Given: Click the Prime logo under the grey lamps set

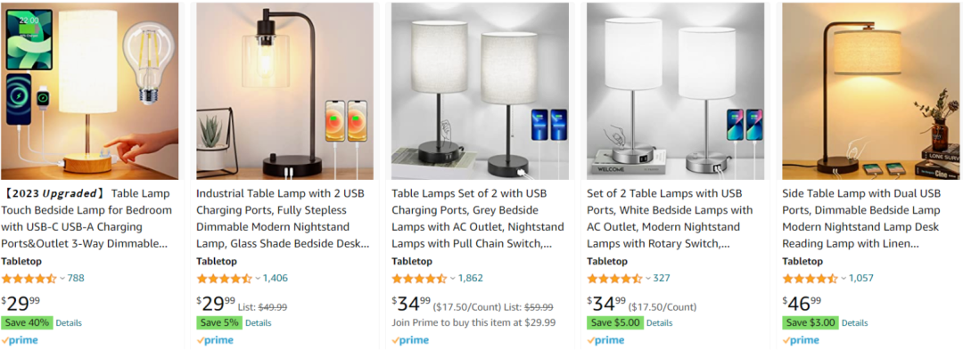Looking at the screenshot, I should tap(409, 340).
